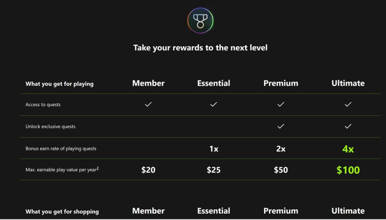Image resolution: width=386 pixels, height=220 pixels.
Task: Click the $20 Member play value
Action: coord(148,170)
